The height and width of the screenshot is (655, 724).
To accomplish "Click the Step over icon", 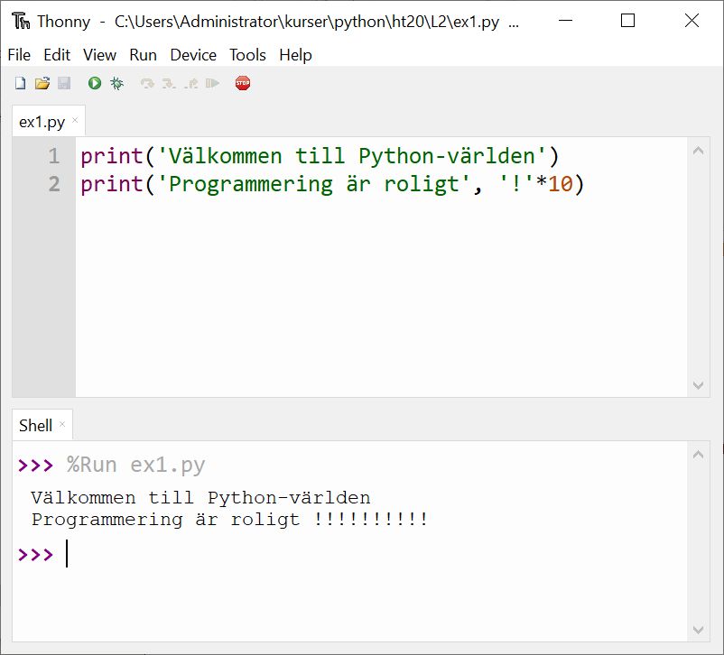I will [x=147, y=83].
